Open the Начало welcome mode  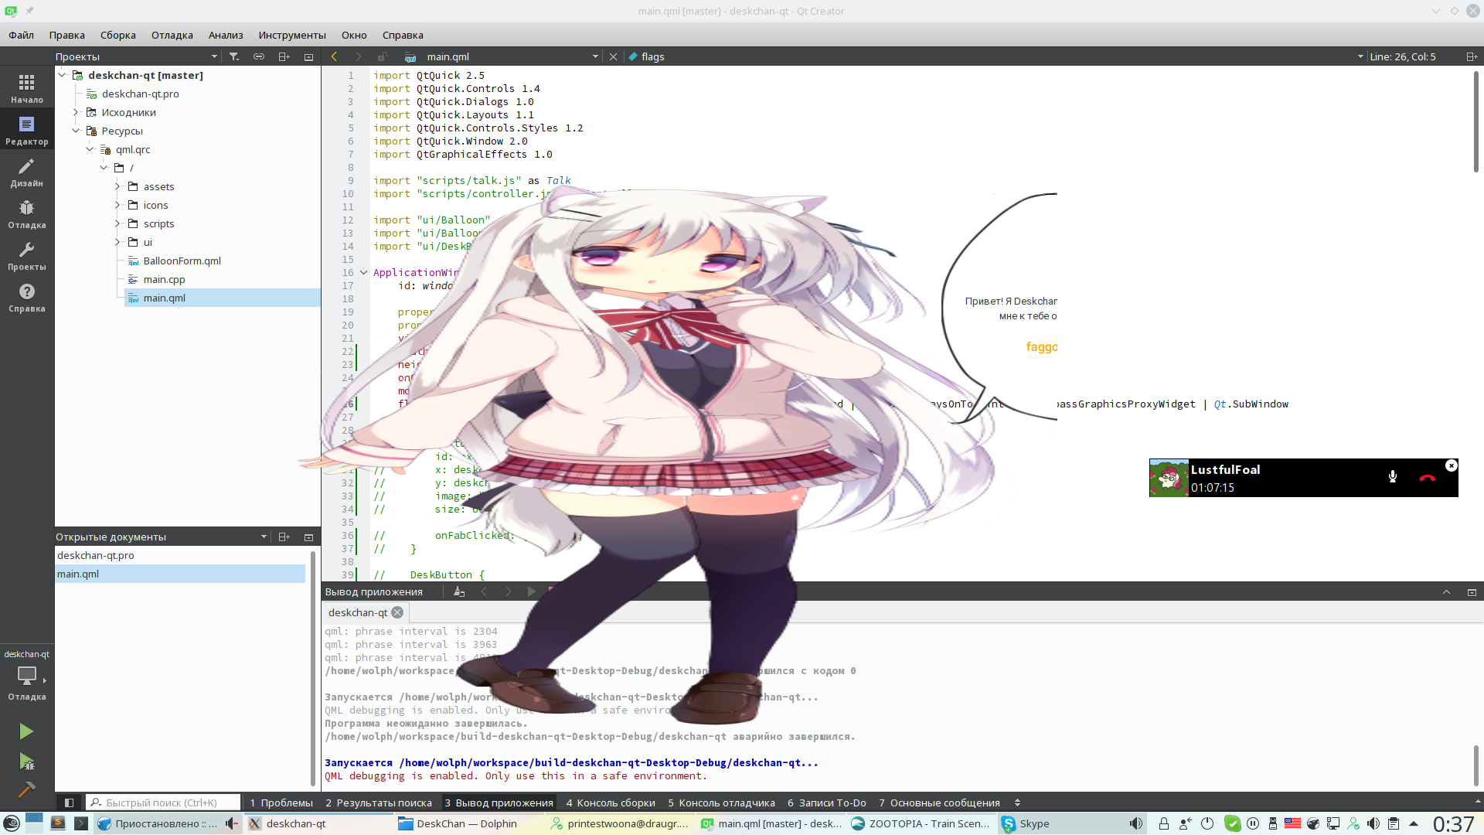pos(27,88)
